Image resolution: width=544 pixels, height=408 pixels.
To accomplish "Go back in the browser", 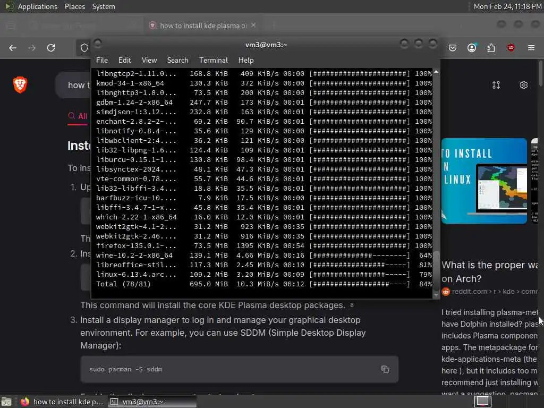I will [13, 48].
